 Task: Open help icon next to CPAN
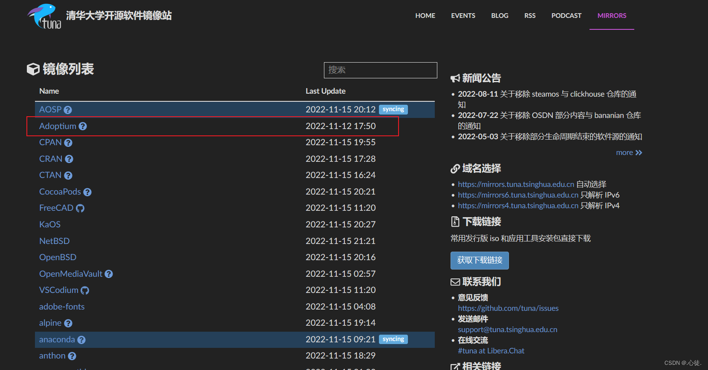tap(68, 143)
